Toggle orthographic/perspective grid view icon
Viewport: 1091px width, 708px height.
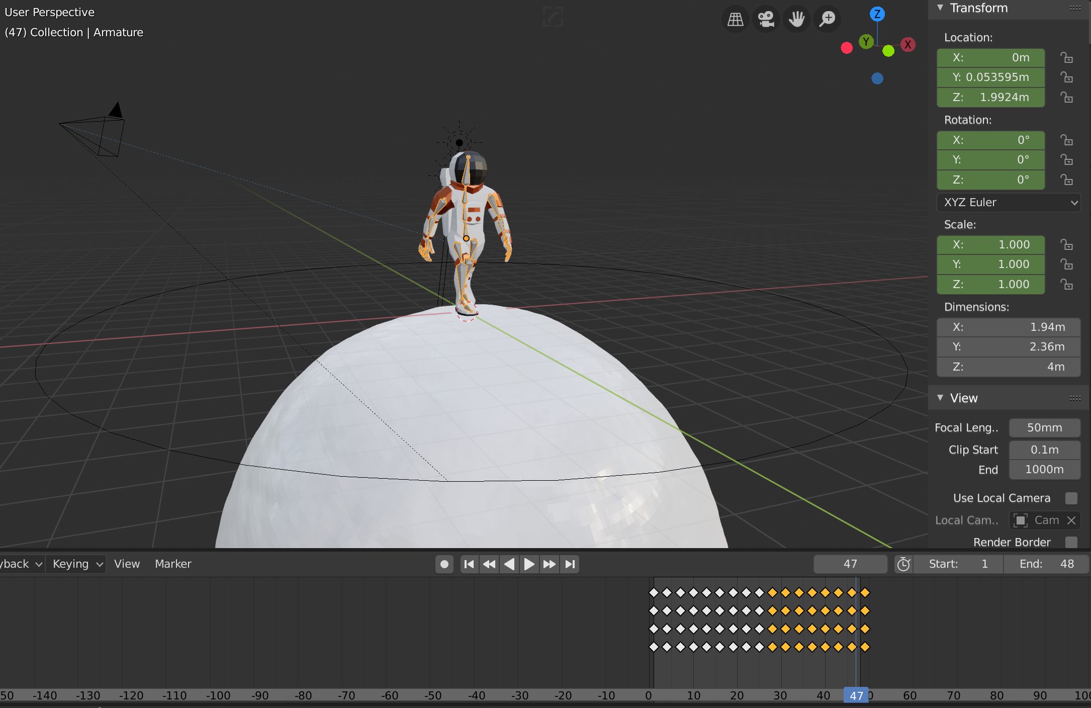click(736, 19)
